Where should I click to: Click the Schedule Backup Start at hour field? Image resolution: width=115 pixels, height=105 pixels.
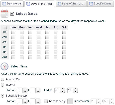[x=20, y=101]
